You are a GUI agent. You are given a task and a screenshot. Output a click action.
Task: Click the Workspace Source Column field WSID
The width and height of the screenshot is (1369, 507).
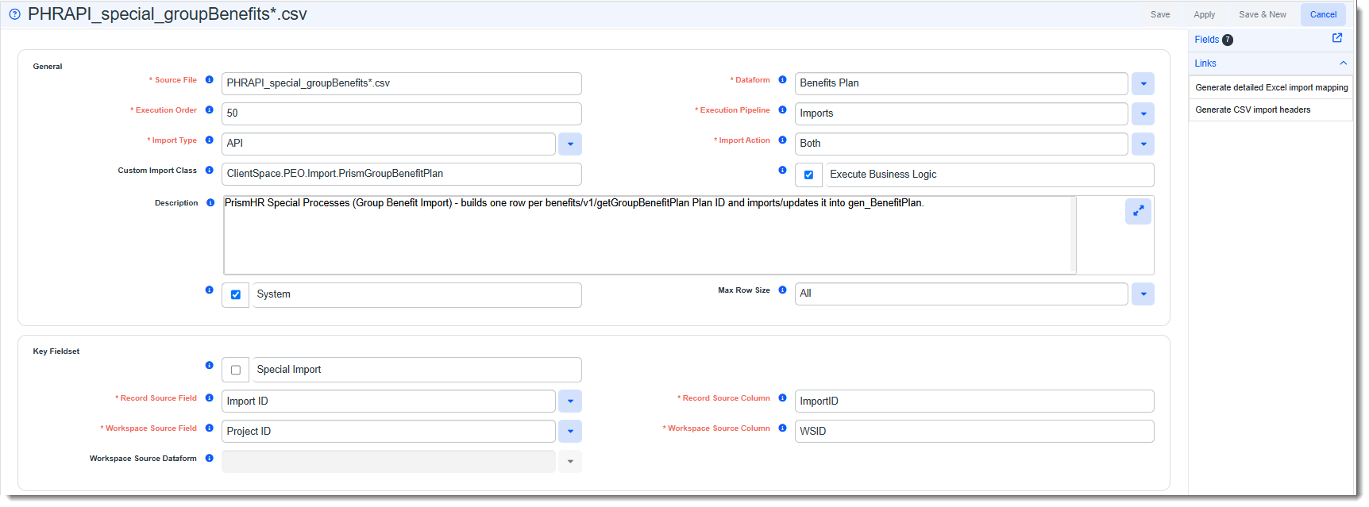pos(974,431)
